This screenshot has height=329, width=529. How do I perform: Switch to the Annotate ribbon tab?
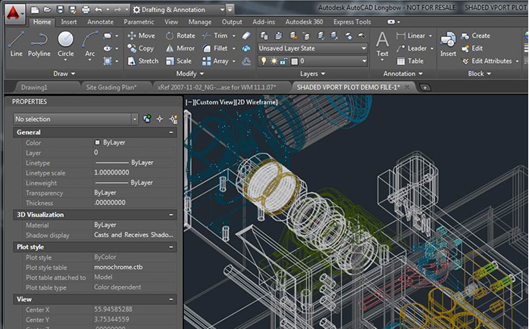pyautogui.click(x=100, y=22)
